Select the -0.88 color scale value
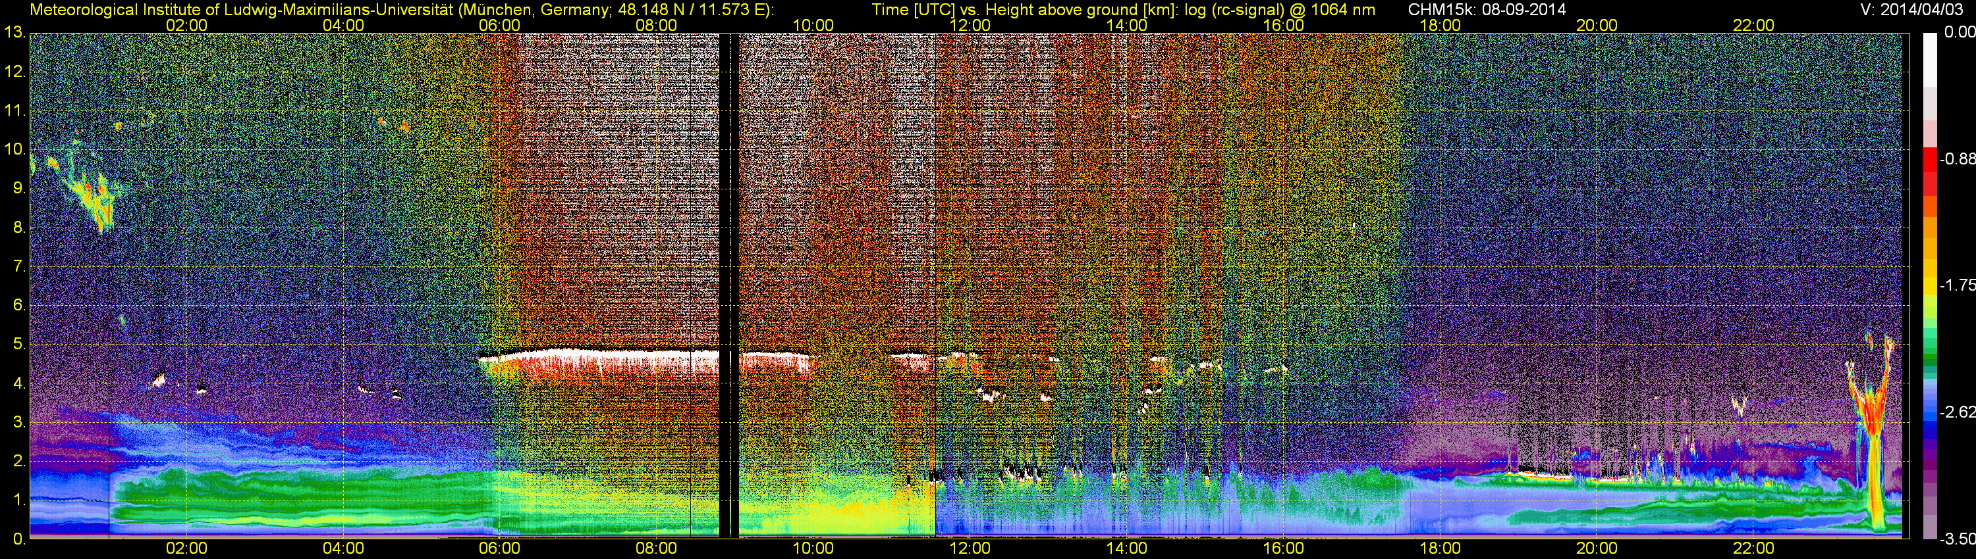1976x559 pixels. [1957, 158]
